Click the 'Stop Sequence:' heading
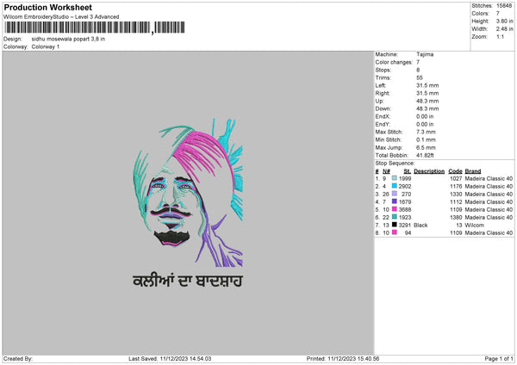Image resolution: width=517 pixels, height=365 pixels. click(395, 163)
